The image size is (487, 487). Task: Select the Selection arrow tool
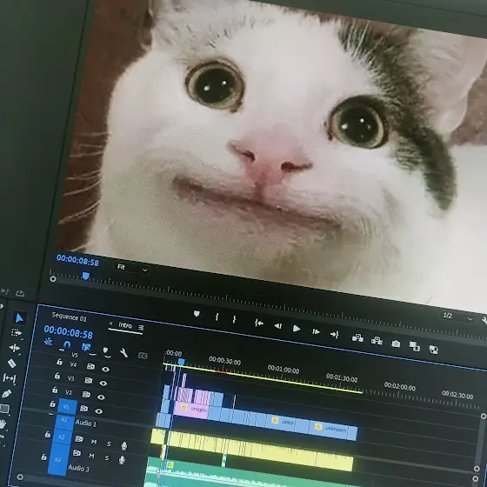pos(19,318)
